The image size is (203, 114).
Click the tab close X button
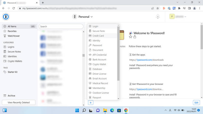click(x=37, y=3)
